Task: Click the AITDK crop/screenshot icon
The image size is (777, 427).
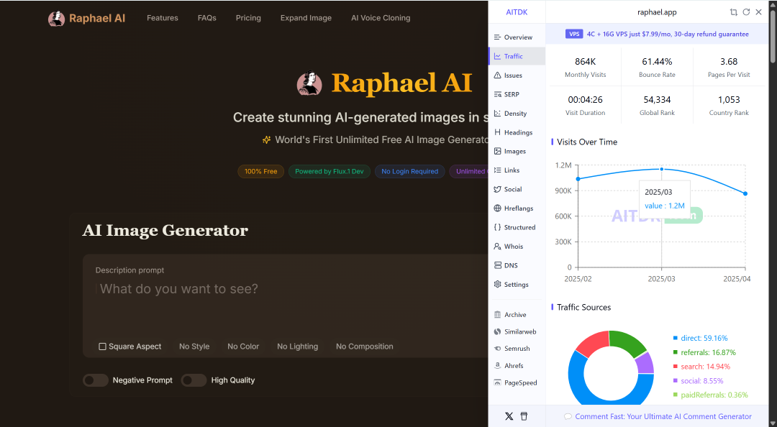Action: coord(733,12)
